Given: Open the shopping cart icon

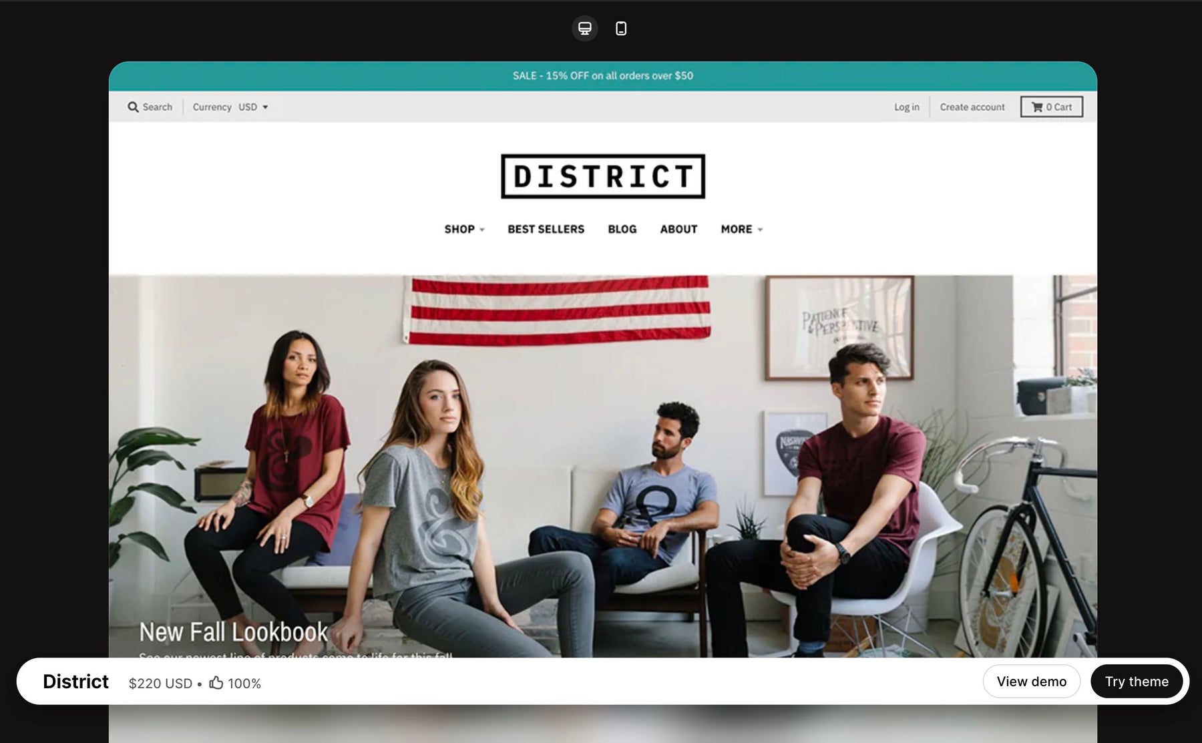Looking at the screenshot, I should click(1036, 107).
